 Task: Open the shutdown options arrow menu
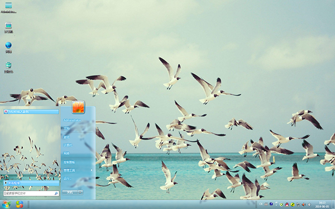(80, 192)
